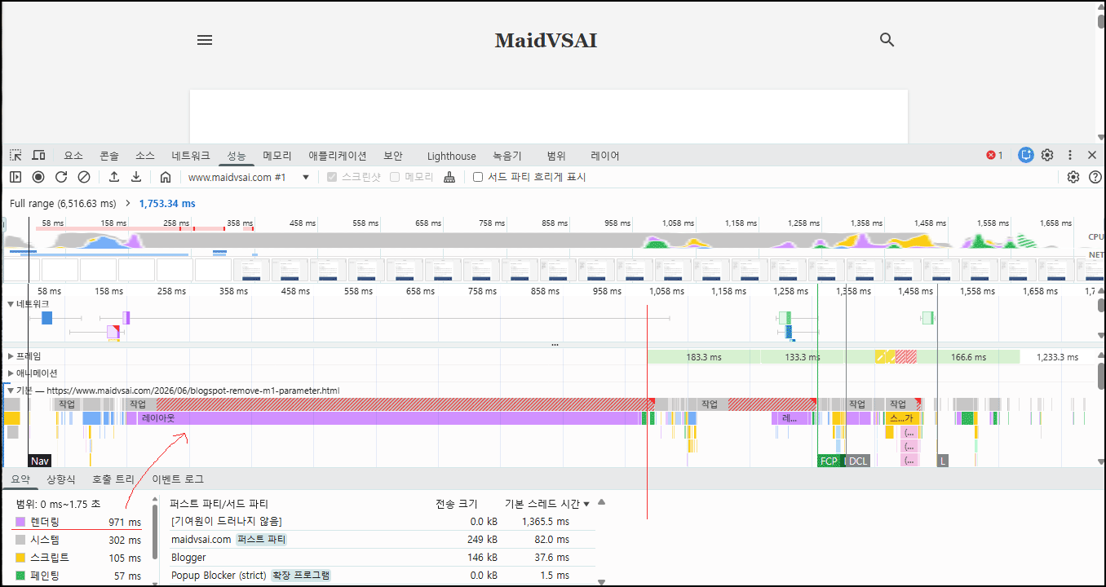This screenshot has width=1106, height=587.
Task: Switch to the 요소 tab
Action: (73, 156)
